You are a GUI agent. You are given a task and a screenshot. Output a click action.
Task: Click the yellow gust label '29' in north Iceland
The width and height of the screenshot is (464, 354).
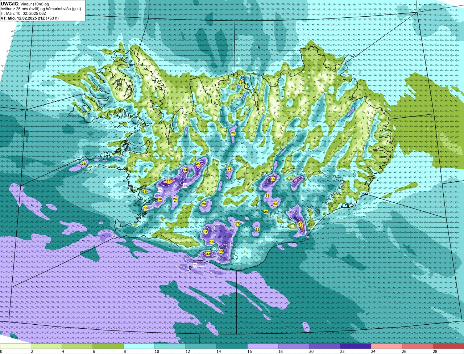pos(241,83)
